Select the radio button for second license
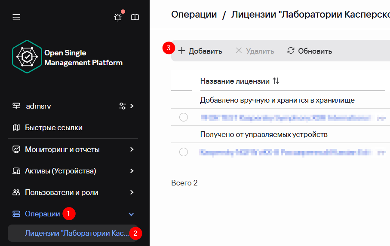 pos(184,152)
